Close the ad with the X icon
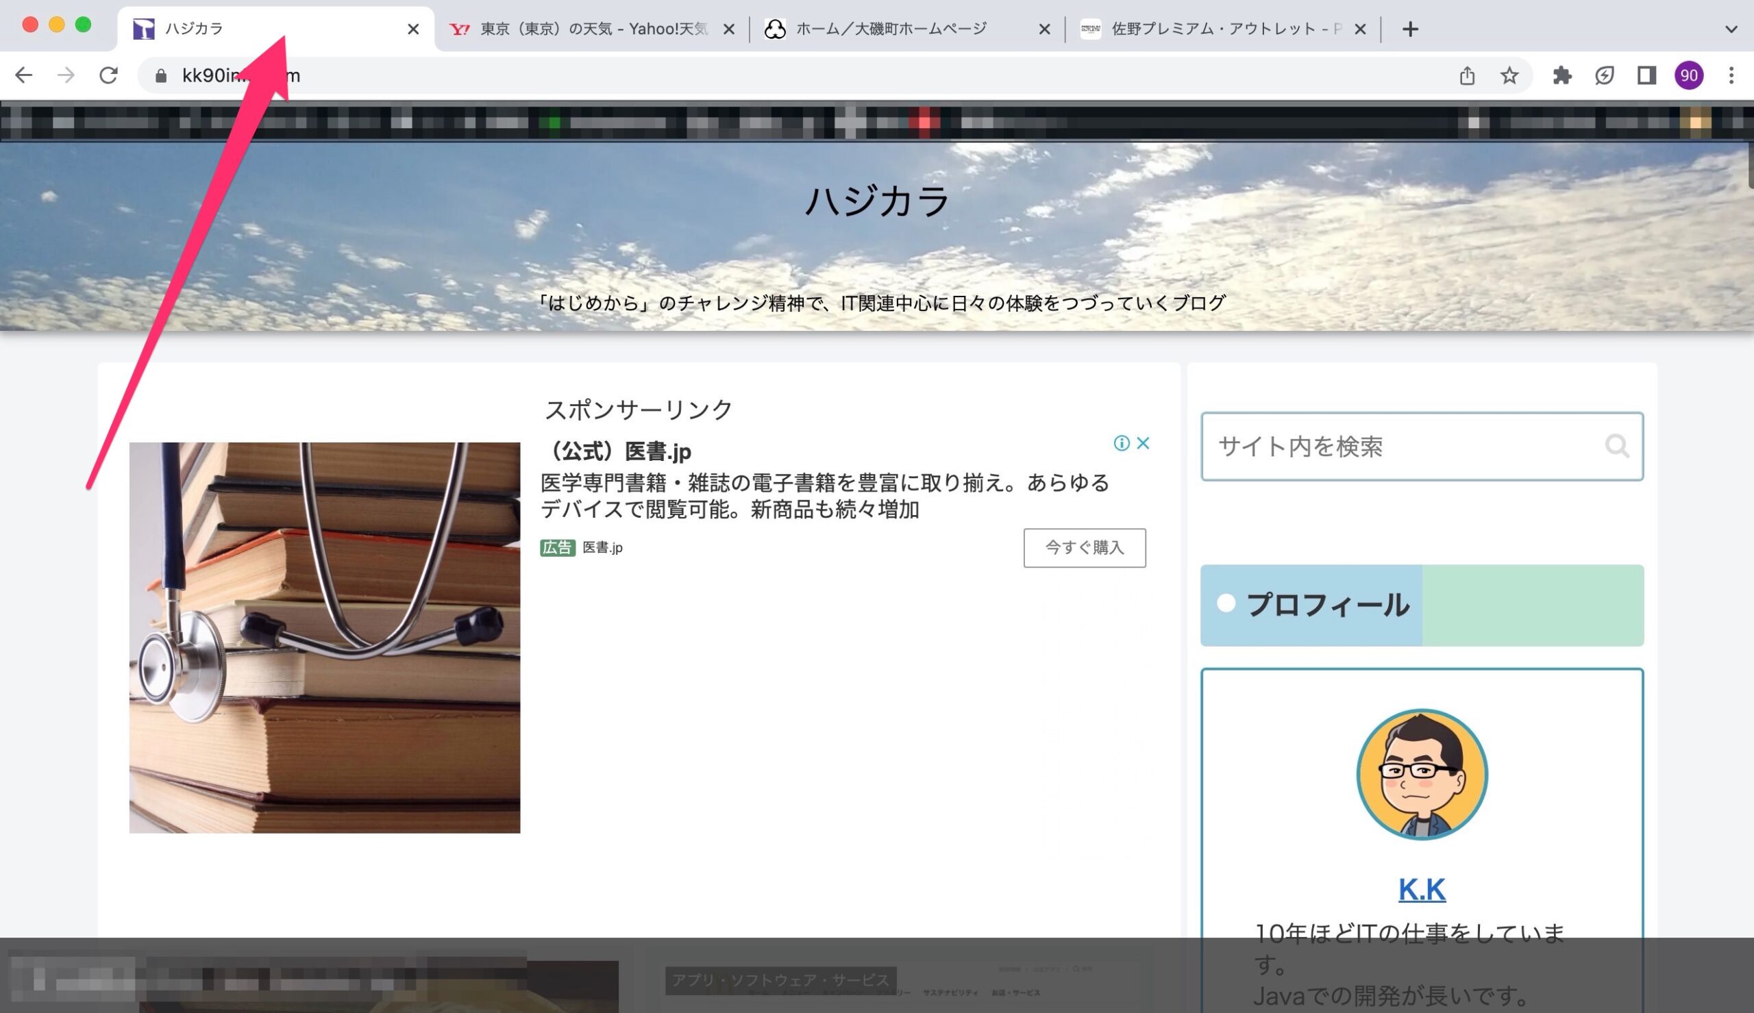Viewport: 1754px width, 1013px height. pyautogui.click(x=1143, y=443)
